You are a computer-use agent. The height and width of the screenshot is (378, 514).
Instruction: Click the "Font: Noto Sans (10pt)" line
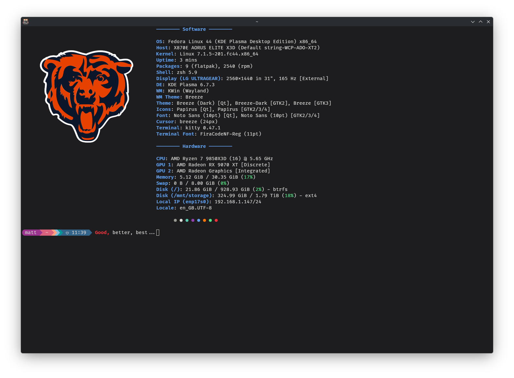(x=238, y=115)
